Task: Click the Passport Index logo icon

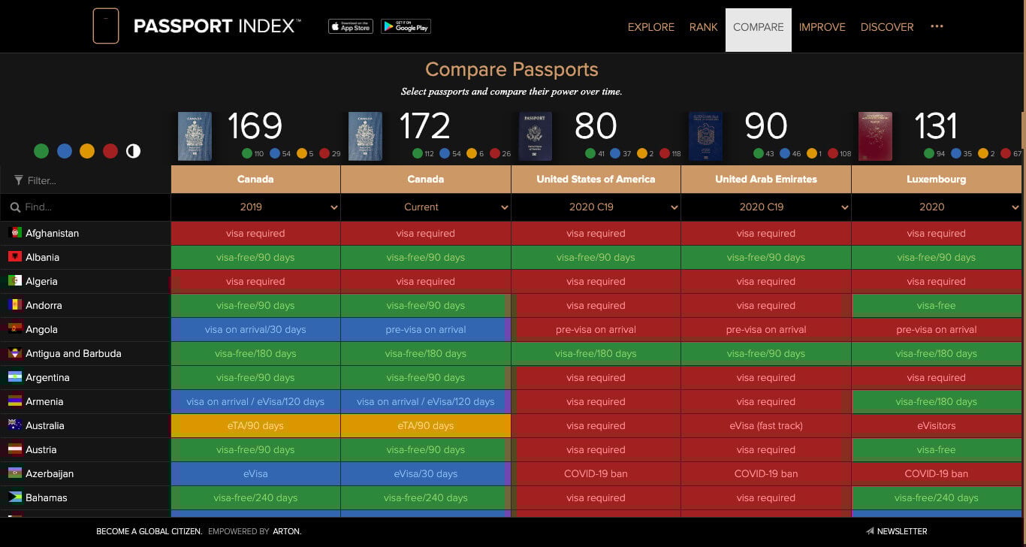Action: tap(106, 26)
